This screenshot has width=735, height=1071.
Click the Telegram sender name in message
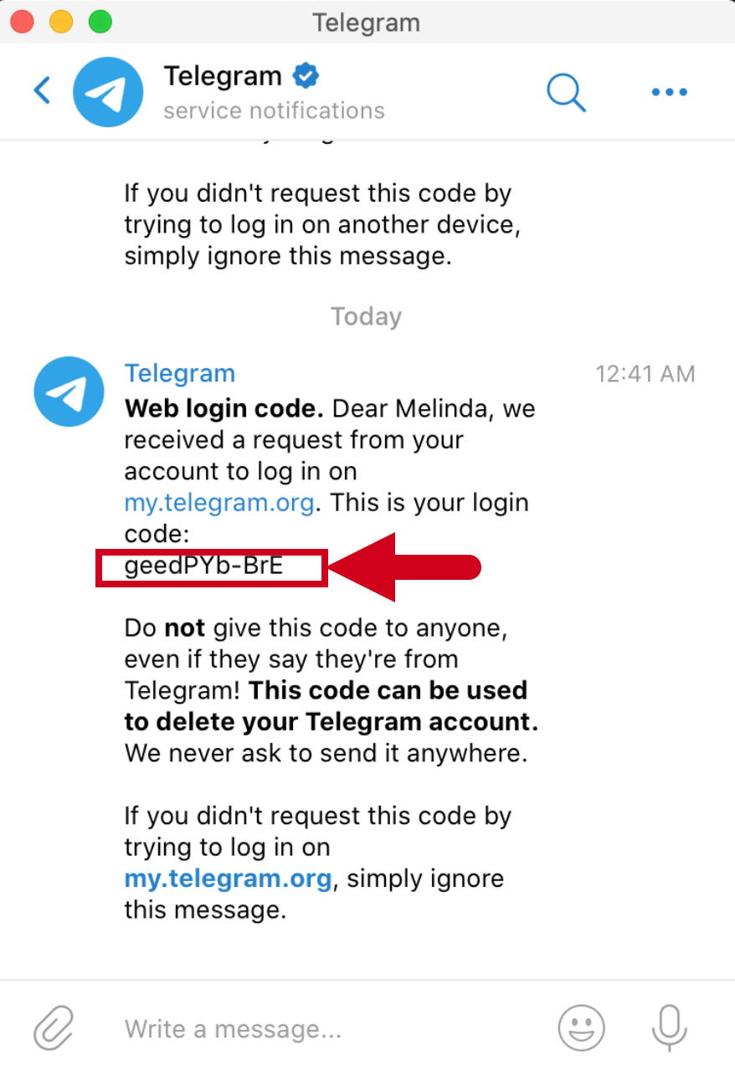pos(180,373)
